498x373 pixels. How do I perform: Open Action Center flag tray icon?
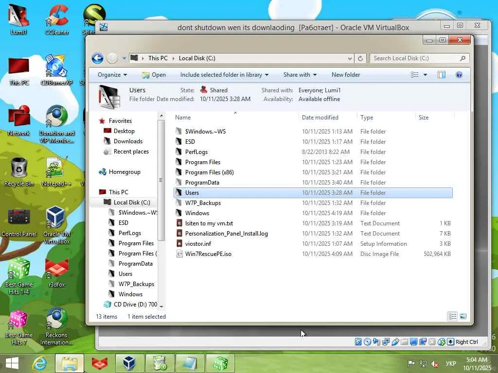tap(411, 363)
